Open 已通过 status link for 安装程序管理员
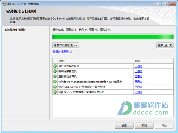Screen dimensions: 178x133 pos(138,71)
